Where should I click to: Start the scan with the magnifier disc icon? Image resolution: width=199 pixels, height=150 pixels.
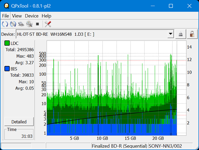click(29, 24)
